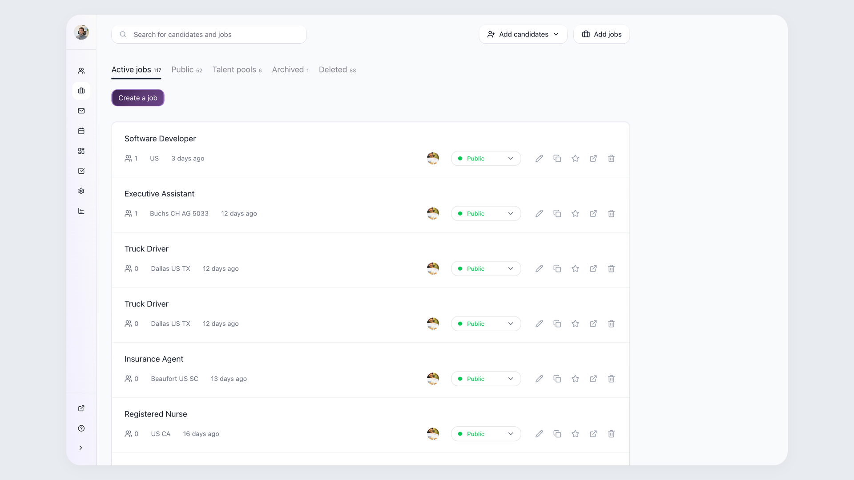Open the Jobs briefcase sidebar icon

tap(81, 91)
